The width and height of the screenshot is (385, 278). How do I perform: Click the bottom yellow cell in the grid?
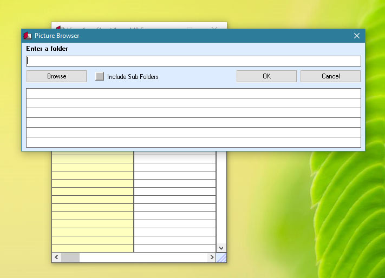pyautogui.click(x=93, y=248)
